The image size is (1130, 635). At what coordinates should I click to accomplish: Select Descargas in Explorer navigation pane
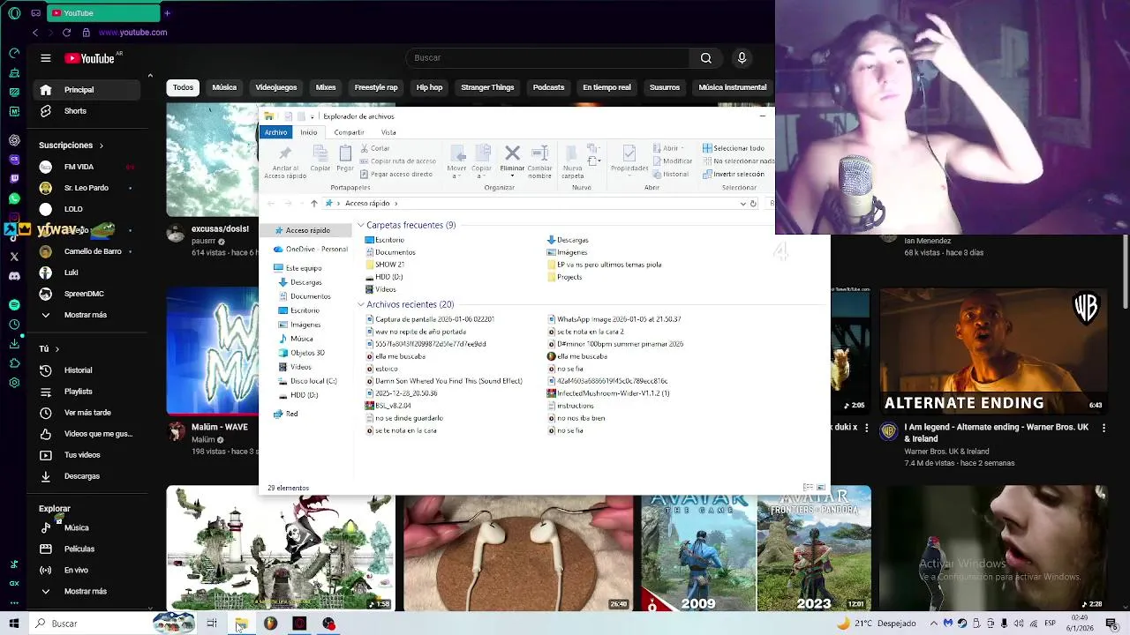tap(300, 282)
